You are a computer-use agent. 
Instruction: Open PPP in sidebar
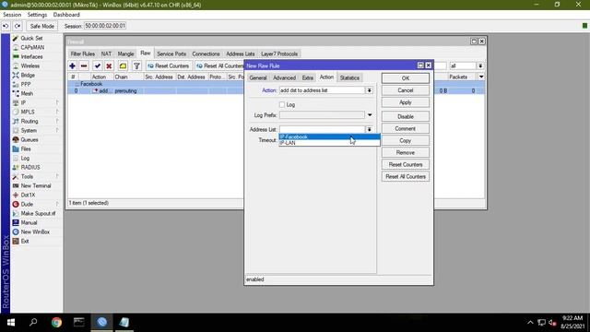pos(26,84)
